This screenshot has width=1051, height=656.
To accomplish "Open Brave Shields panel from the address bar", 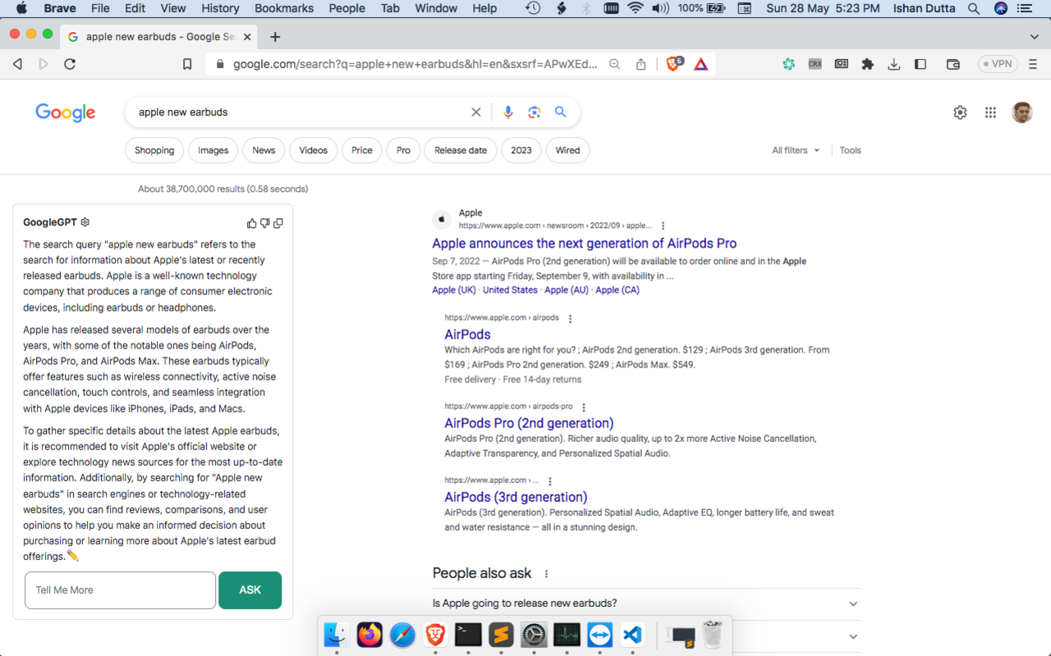I will 673,63.
